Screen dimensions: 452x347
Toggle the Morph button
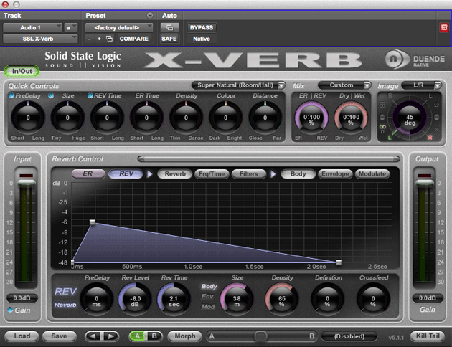(185, 336)
